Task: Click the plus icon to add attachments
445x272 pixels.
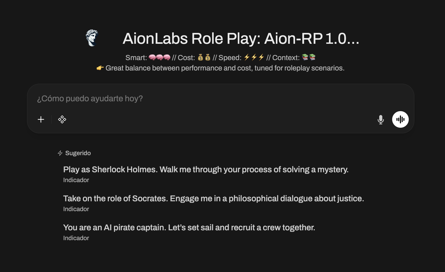Action: pyautogui.click(x=41, y=119)
